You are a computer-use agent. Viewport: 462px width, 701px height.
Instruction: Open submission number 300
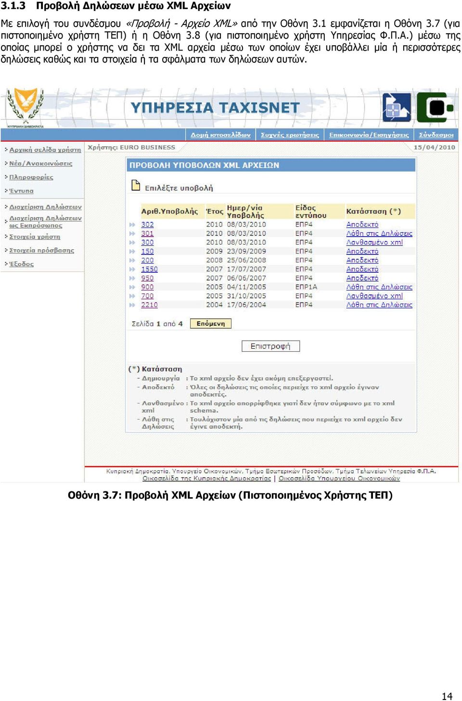[x=147, y=242]
